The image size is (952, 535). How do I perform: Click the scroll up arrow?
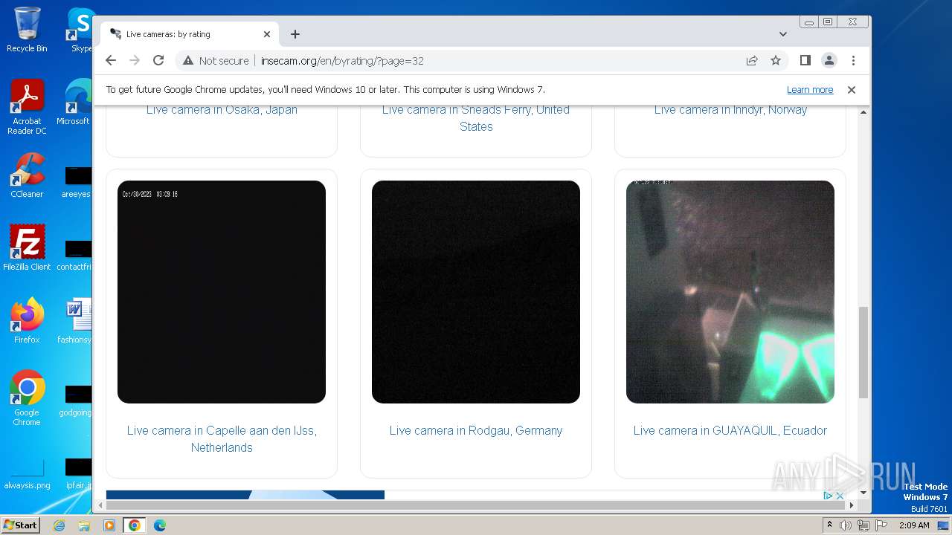pyautogui.click(x=863, y=112)
